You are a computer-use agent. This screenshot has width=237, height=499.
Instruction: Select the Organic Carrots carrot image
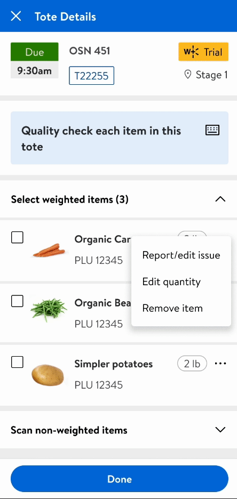point(49,250)
